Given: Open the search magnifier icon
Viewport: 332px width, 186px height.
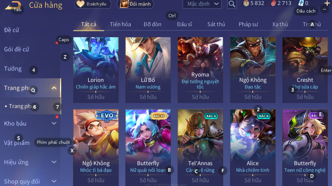Looking at the screenshot, I should click(x=232, y=4).
